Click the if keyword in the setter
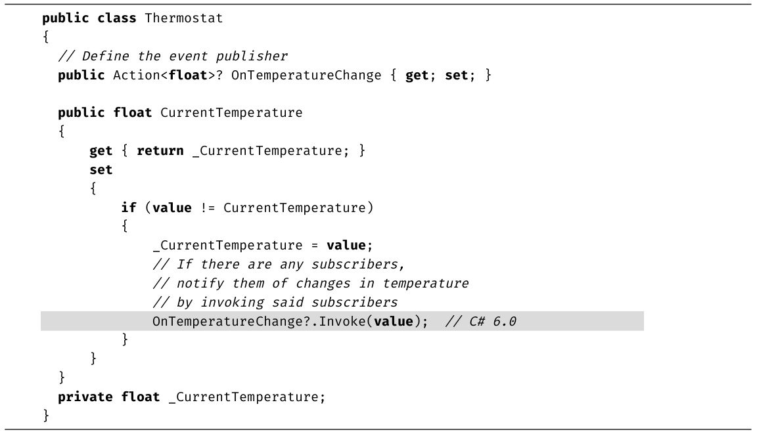Screen dimensions: 757x434 point(129,208)
